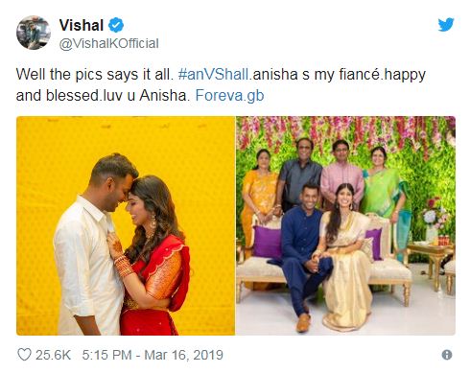Click the Mar 16, 2019 date

pyautogui.click(x=183, y=355)
